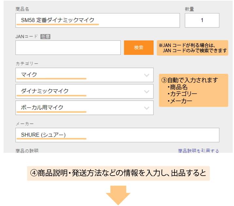The height and width of the screenshot is (206, 234).
Task: Click the 任意 badge beside JANコード
Action: (45, 37)
